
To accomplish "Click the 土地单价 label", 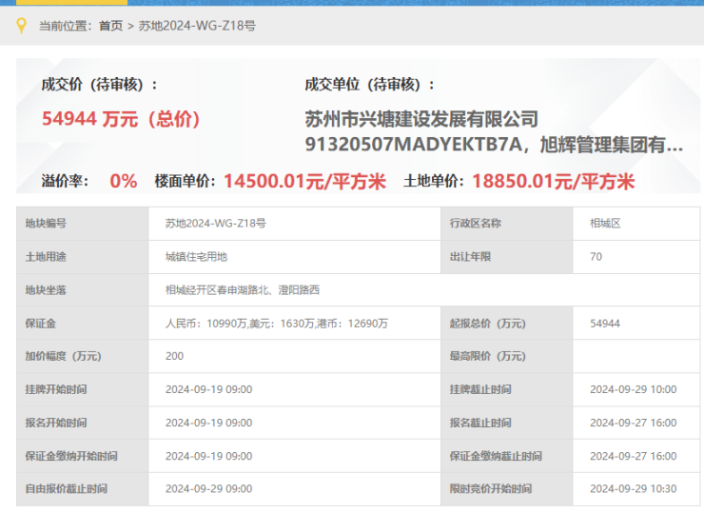I will click(434, 182).
